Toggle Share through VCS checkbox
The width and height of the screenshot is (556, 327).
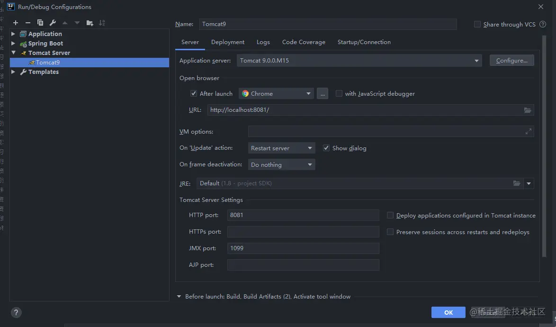477,24
